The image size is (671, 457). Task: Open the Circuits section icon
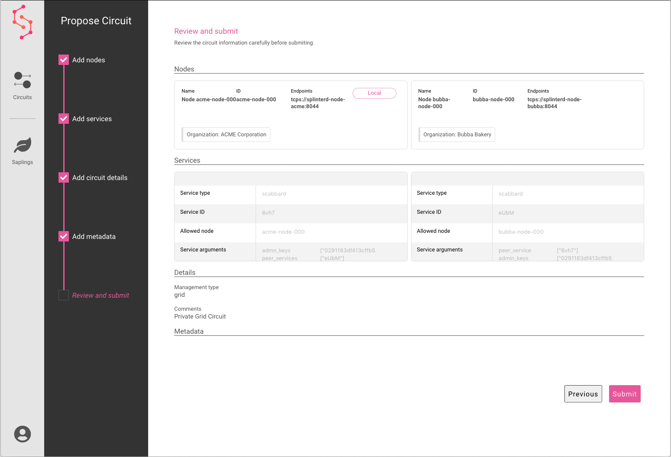click(x=23, y=80)
